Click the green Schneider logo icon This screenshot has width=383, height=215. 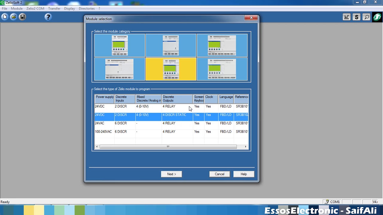click(x=377, y=17)
